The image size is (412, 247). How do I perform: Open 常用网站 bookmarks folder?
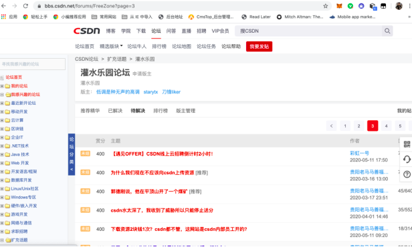(104, 17)
